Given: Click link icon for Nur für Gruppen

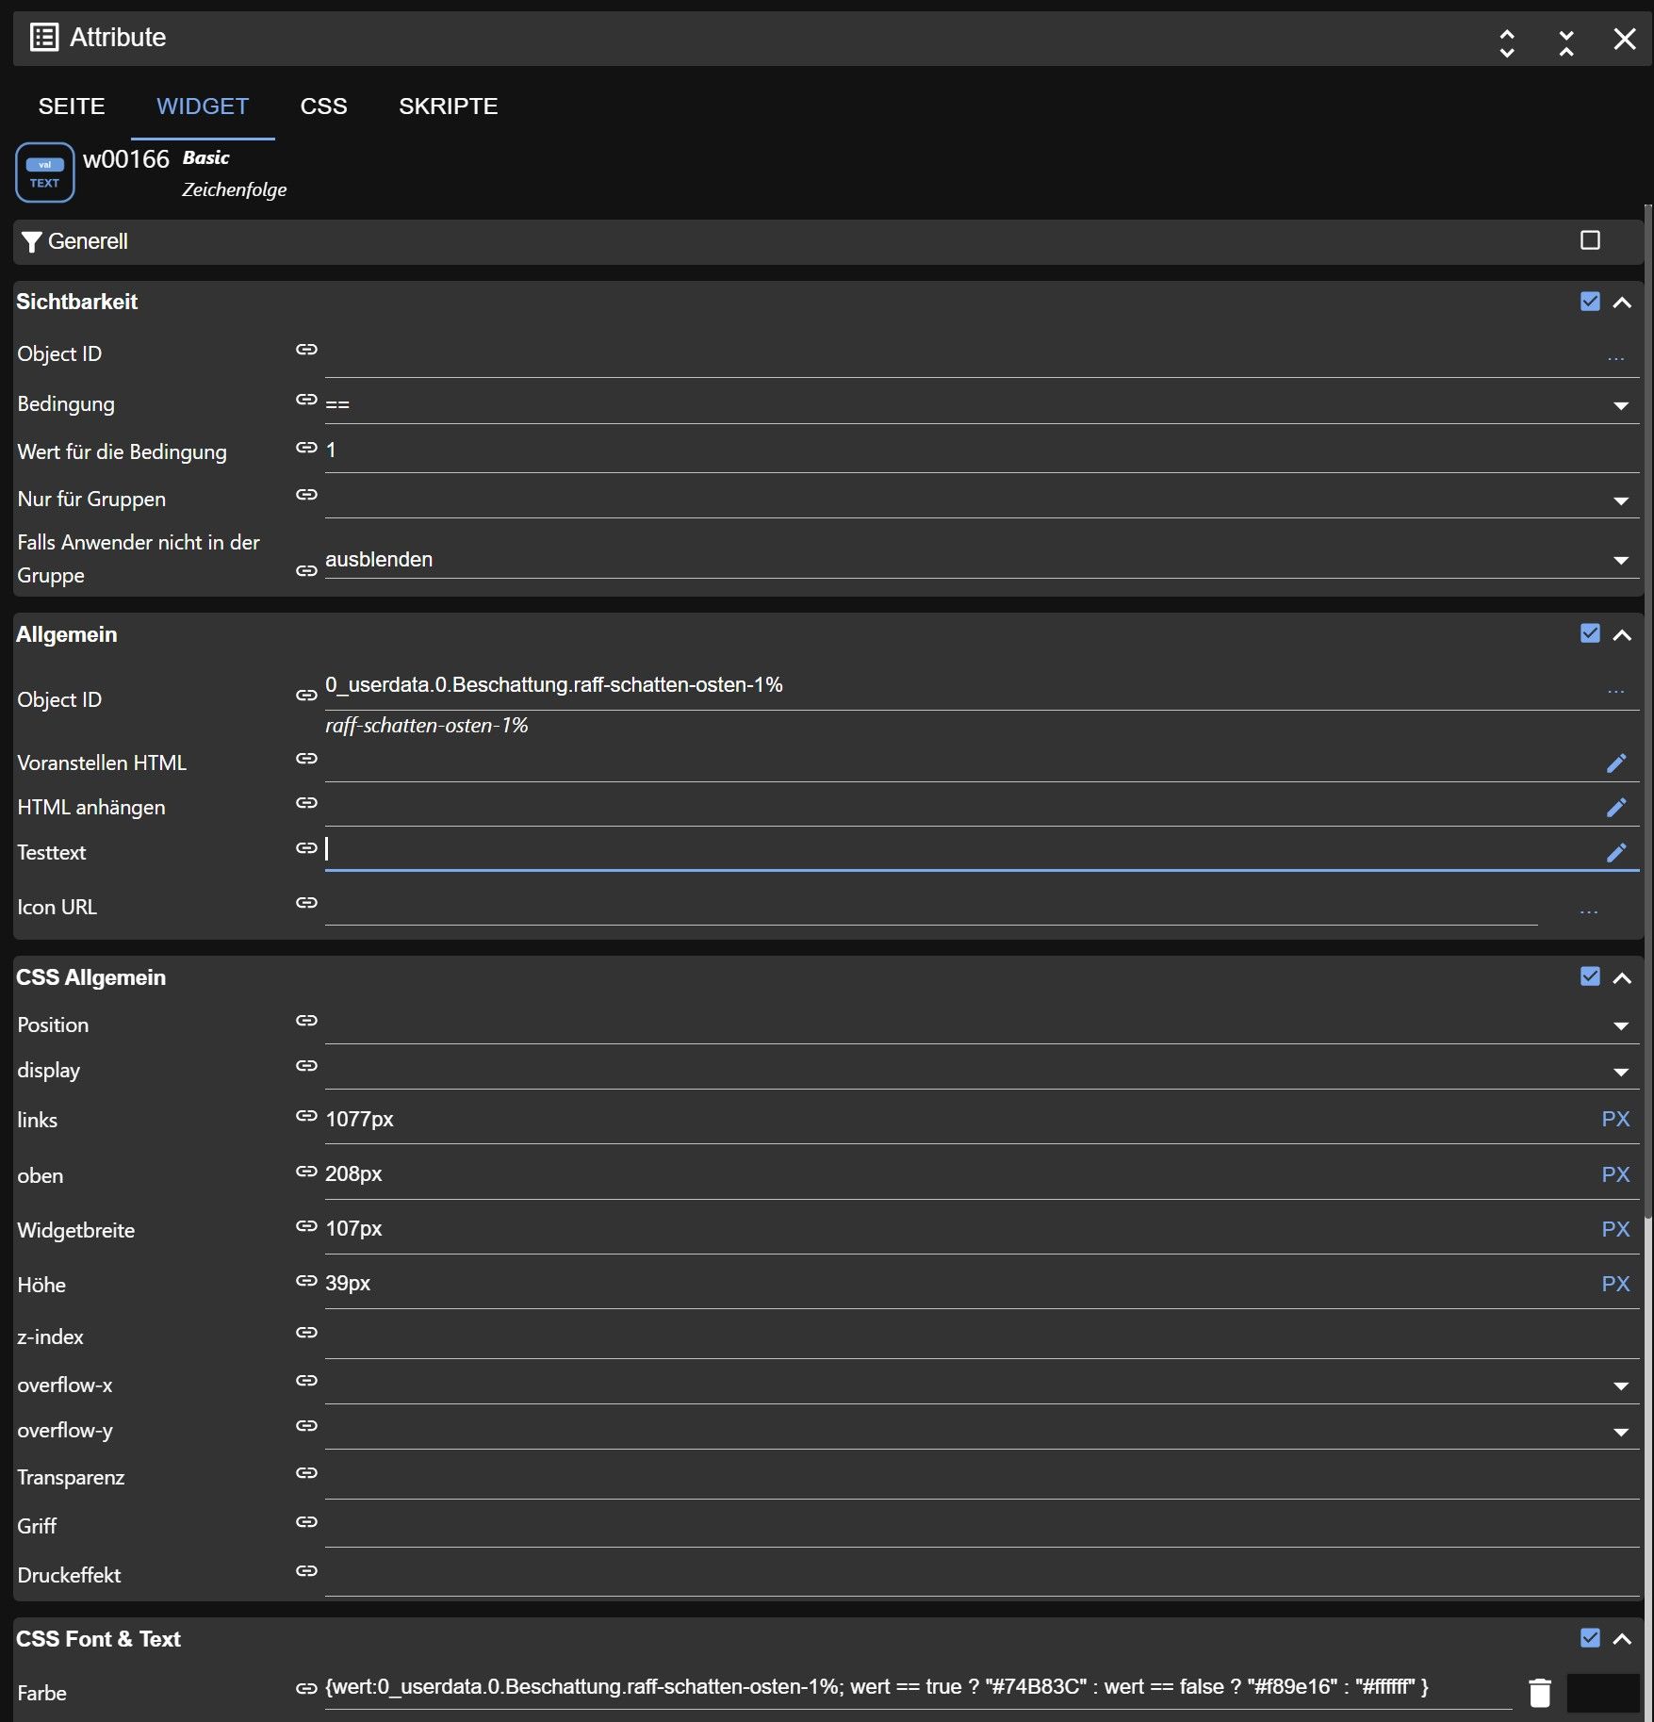Looking at the screenshot, I should coord(306,495).
